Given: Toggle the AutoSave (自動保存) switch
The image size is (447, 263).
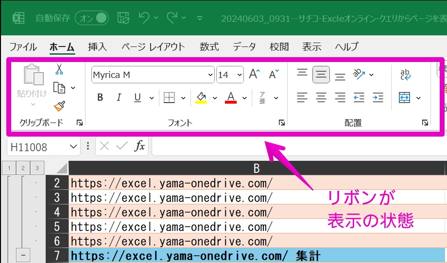Looking at the screenshot, I should [92, 18].
